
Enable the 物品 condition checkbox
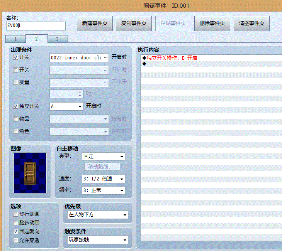(16, 119)
